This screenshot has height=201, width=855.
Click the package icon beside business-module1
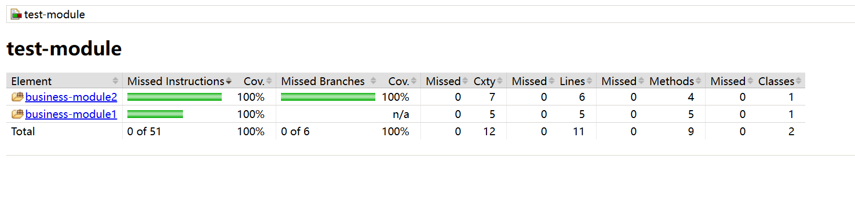coord(17,114)
